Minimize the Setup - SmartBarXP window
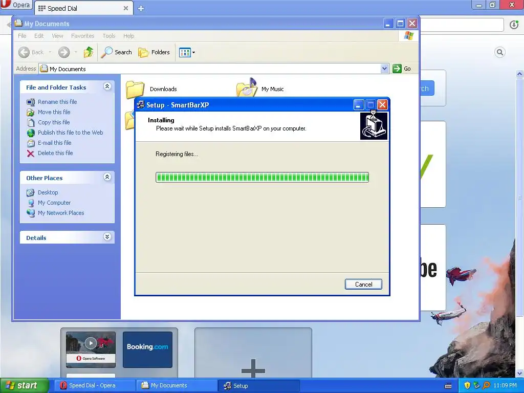Screen dimensions: 524x393 click(359, 105)
